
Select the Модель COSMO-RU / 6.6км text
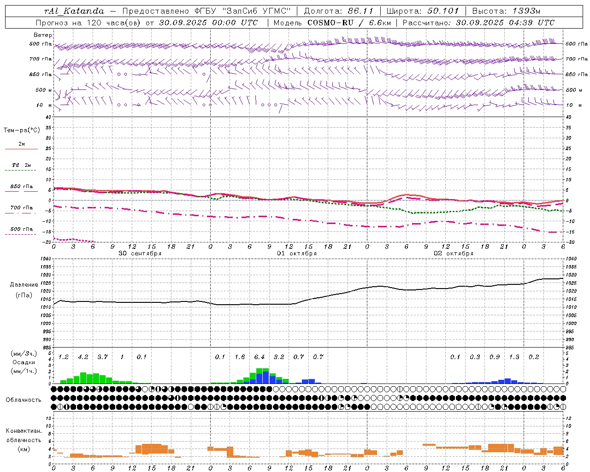(332, 23)
